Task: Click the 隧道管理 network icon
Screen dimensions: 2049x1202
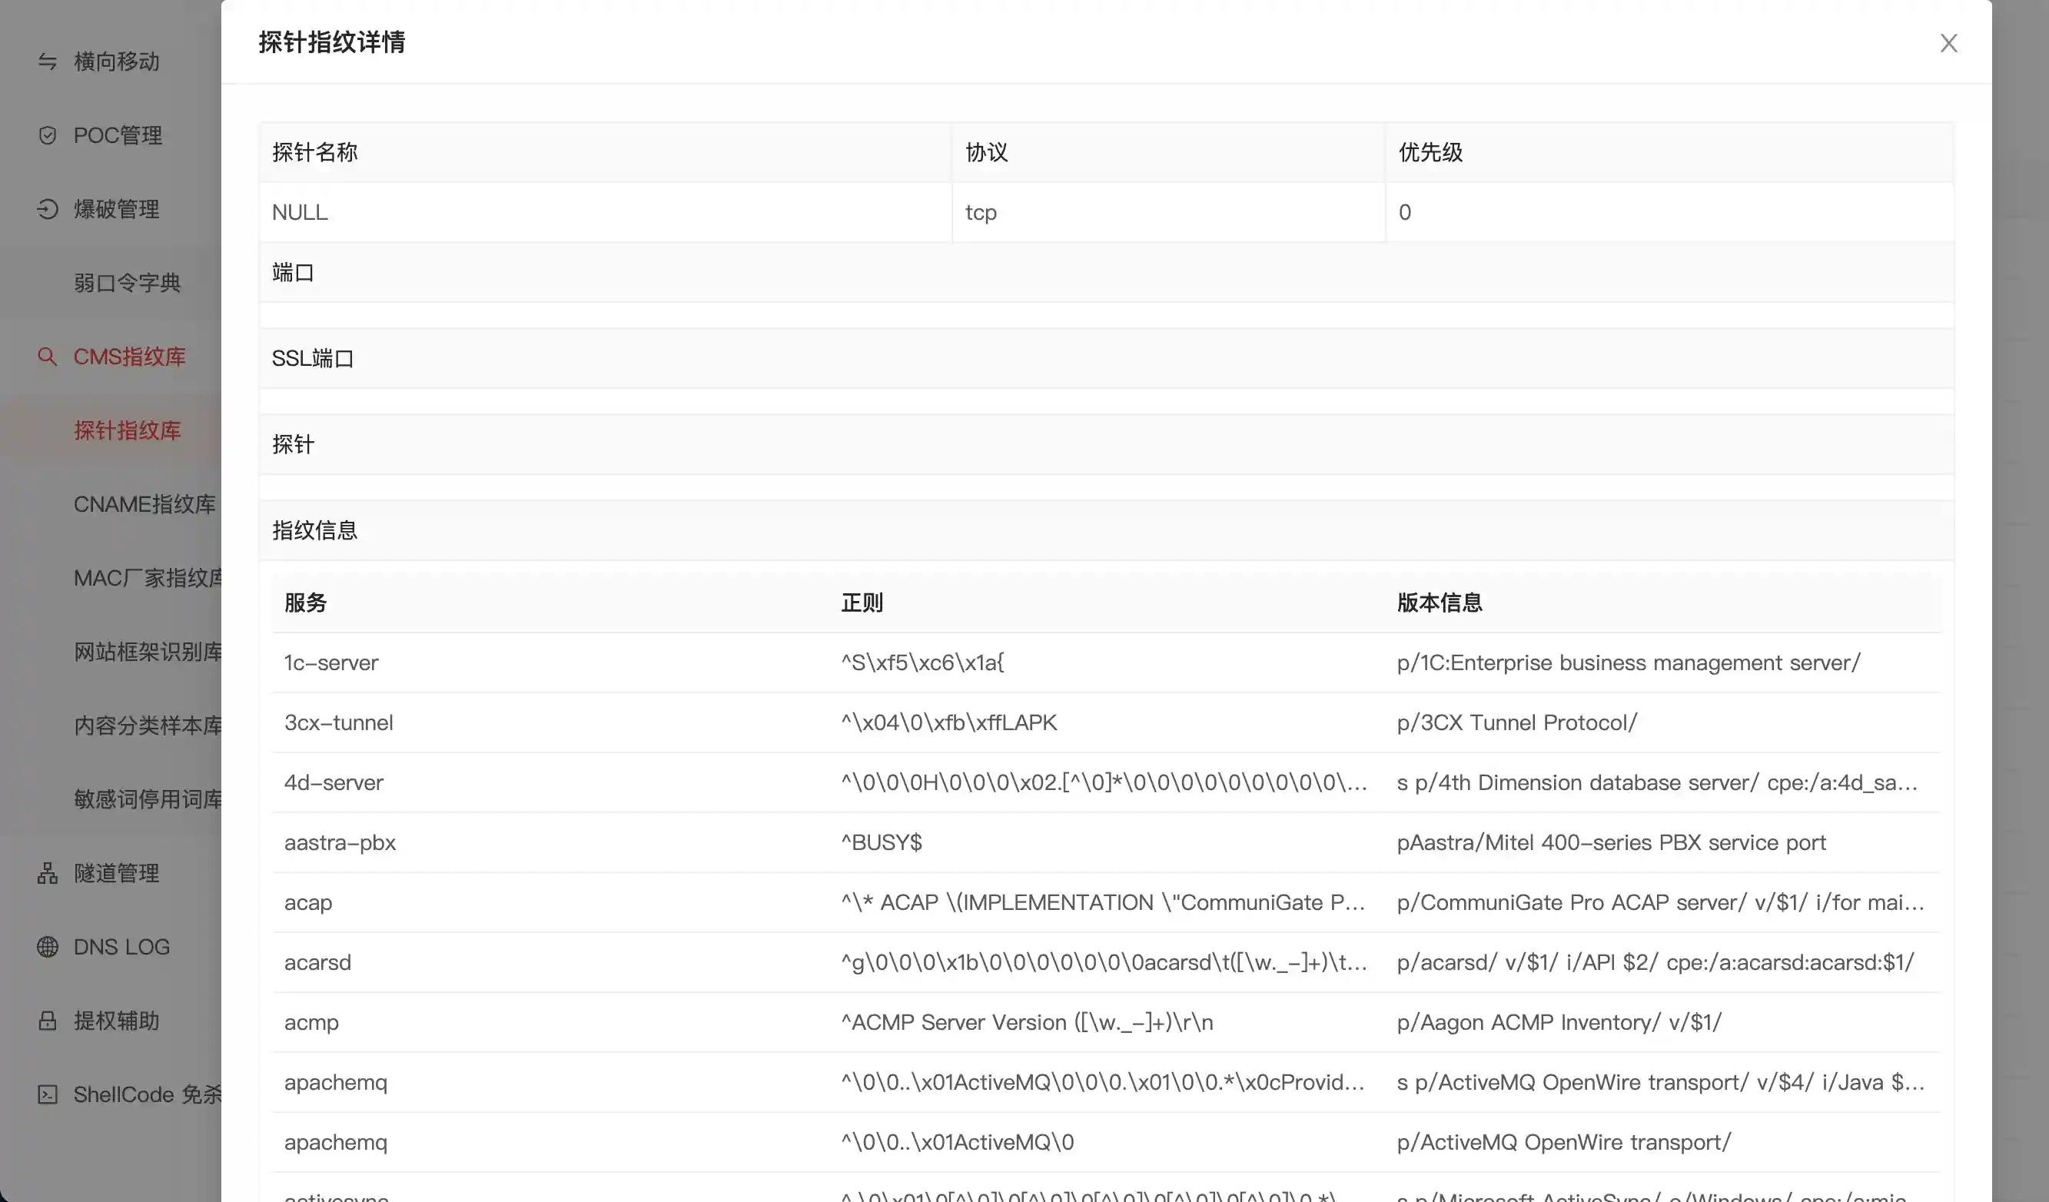Action: pyautogui.click(x=47, y=873)
